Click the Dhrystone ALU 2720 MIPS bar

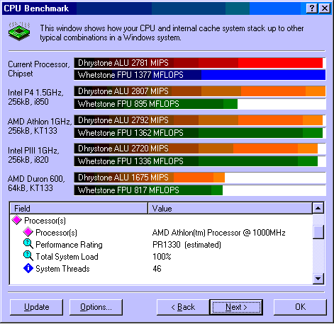pos(200,149)
